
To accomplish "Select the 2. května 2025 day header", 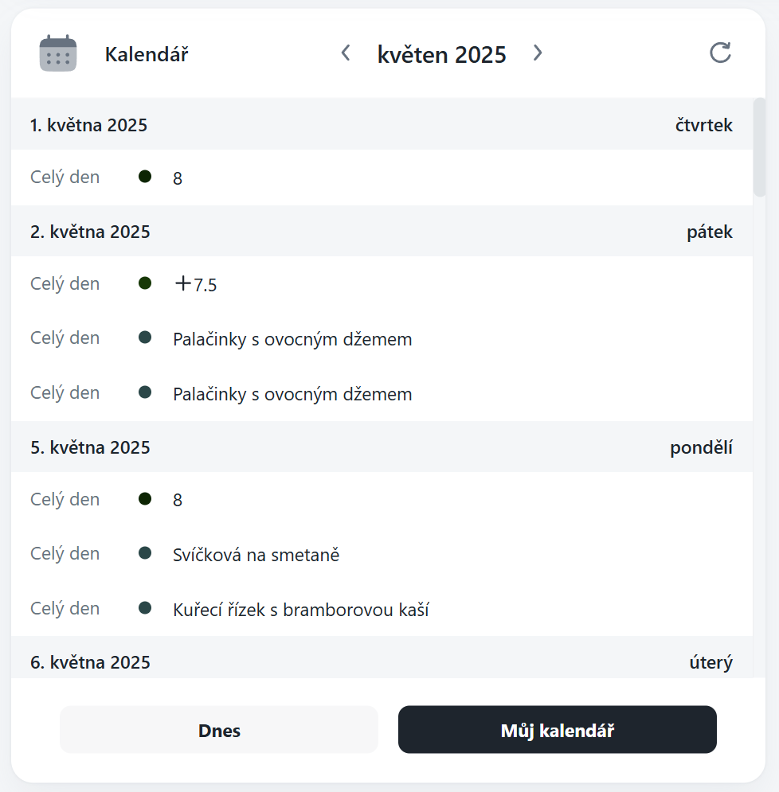I will tap(90, 232).
